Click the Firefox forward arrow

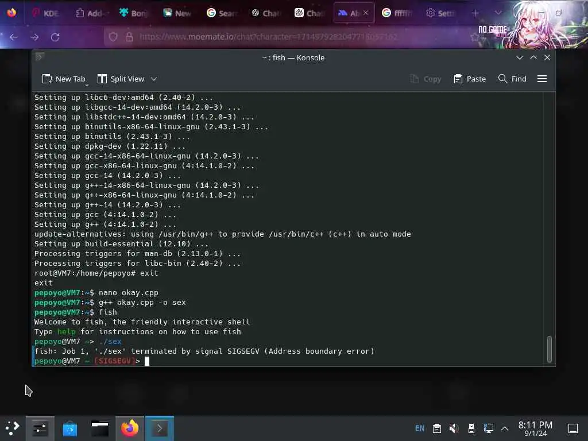point(34,37)
